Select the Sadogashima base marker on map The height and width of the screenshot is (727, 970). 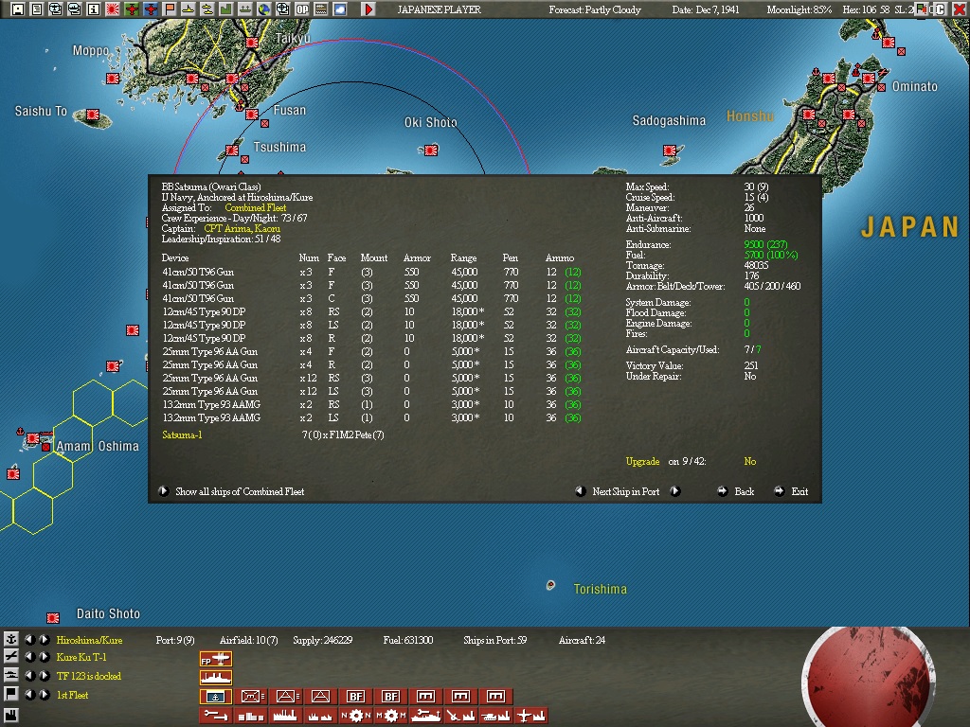670,151
